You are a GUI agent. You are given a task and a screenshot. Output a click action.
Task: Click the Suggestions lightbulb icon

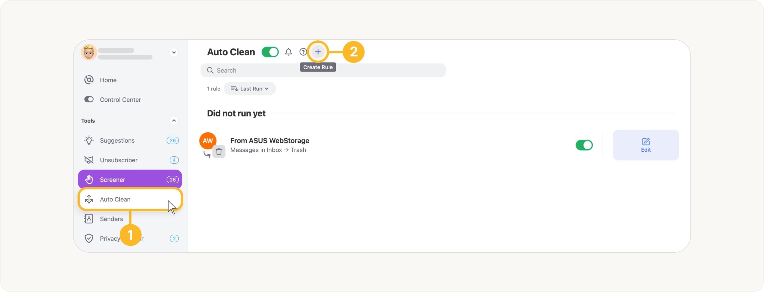89,140
